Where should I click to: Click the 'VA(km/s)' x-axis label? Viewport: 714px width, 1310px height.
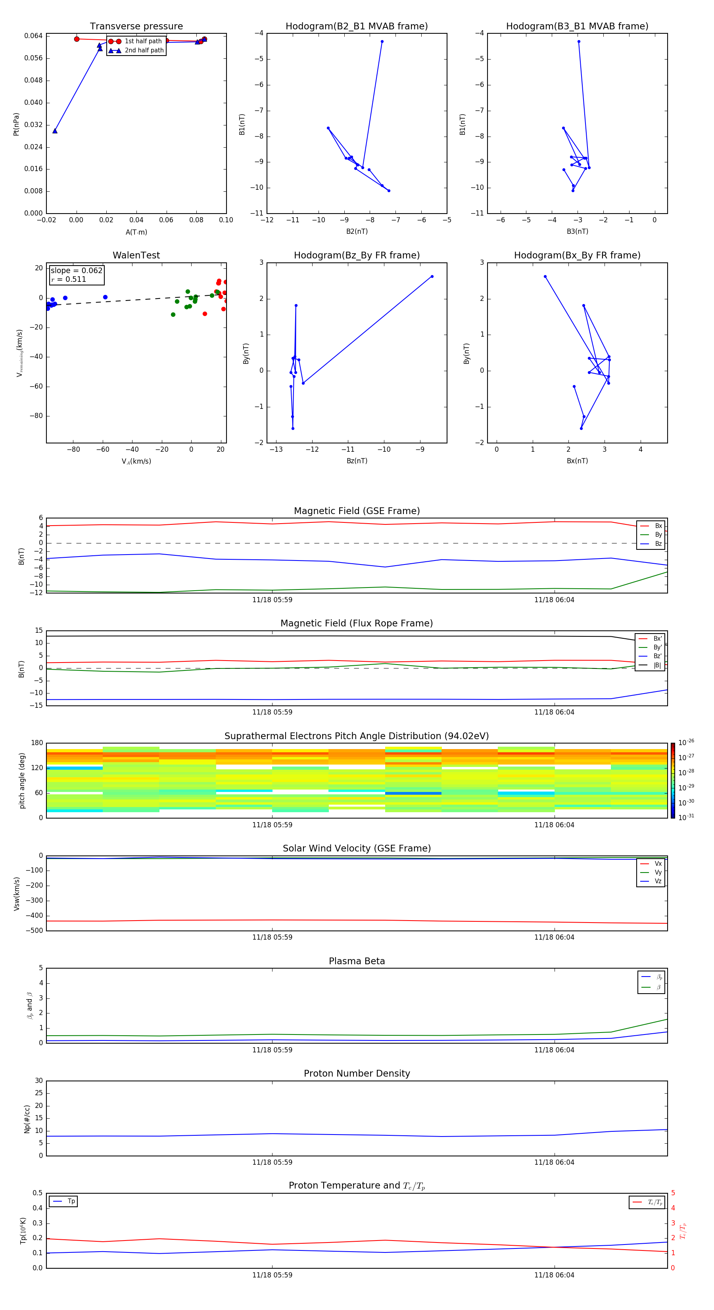pyautogui.click(x=136, y=461)
